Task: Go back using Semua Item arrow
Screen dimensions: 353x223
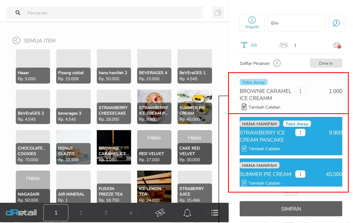Action: click(16, 41)
